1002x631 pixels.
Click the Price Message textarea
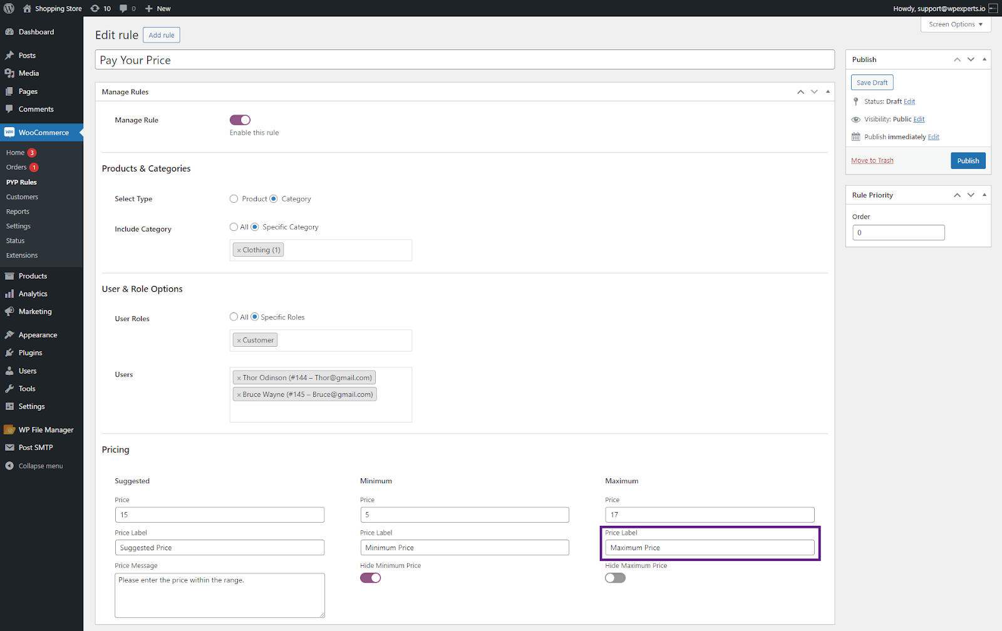(x=220, y=595)
